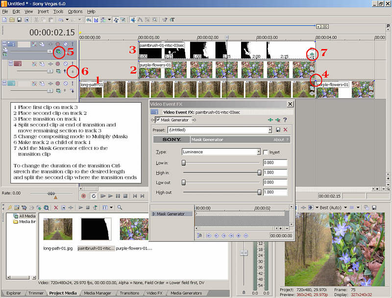Click the Record button in transport bar
The height and width of the screenshot is (298, 392).
pyautogui.click(x=83, y=196)
